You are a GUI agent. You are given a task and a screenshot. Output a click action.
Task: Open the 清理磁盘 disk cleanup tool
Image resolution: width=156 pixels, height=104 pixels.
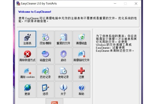(x=81, y=39)
